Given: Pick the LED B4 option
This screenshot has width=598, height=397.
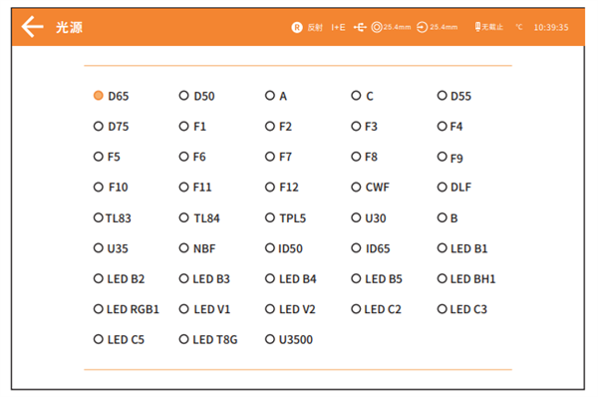Looking at the screenshot, I should click(x=270, y=278).
